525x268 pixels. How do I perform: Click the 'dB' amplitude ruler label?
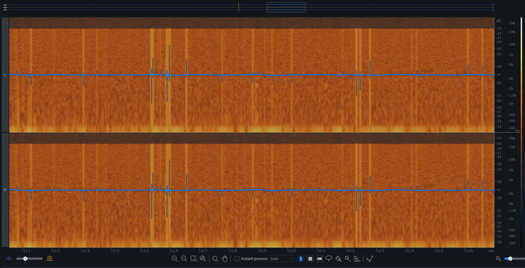499,21
